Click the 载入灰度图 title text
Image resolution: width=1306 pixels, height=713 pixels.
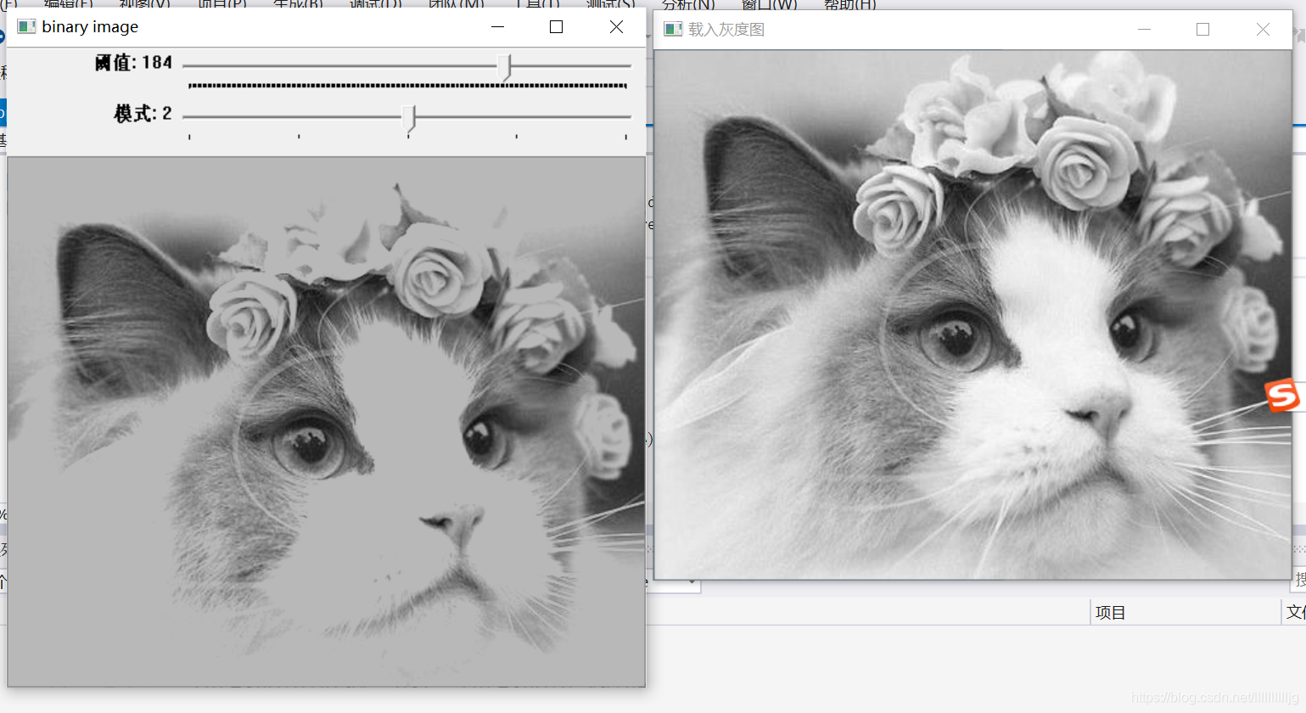click(726, 30)
